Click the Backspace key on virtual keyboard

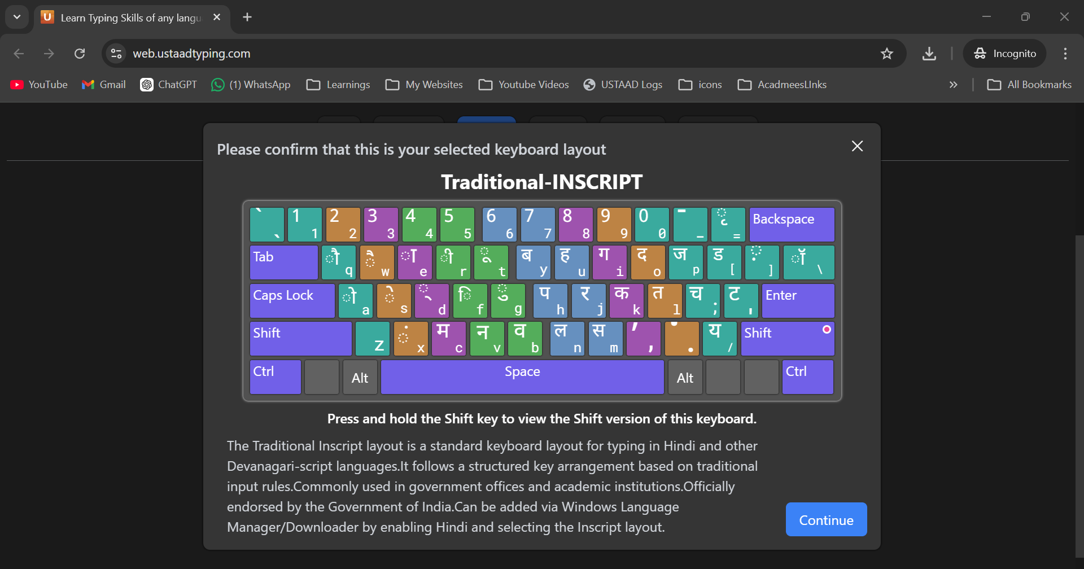[x=791, y=224]
